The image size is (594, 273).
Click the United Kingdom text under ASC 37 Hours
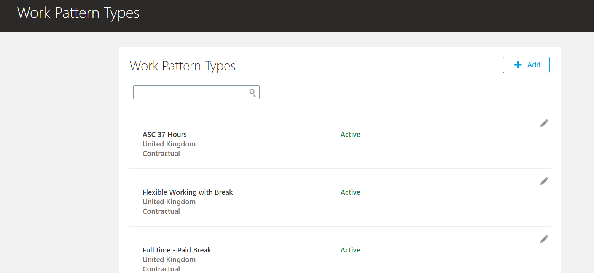(169, 144)
